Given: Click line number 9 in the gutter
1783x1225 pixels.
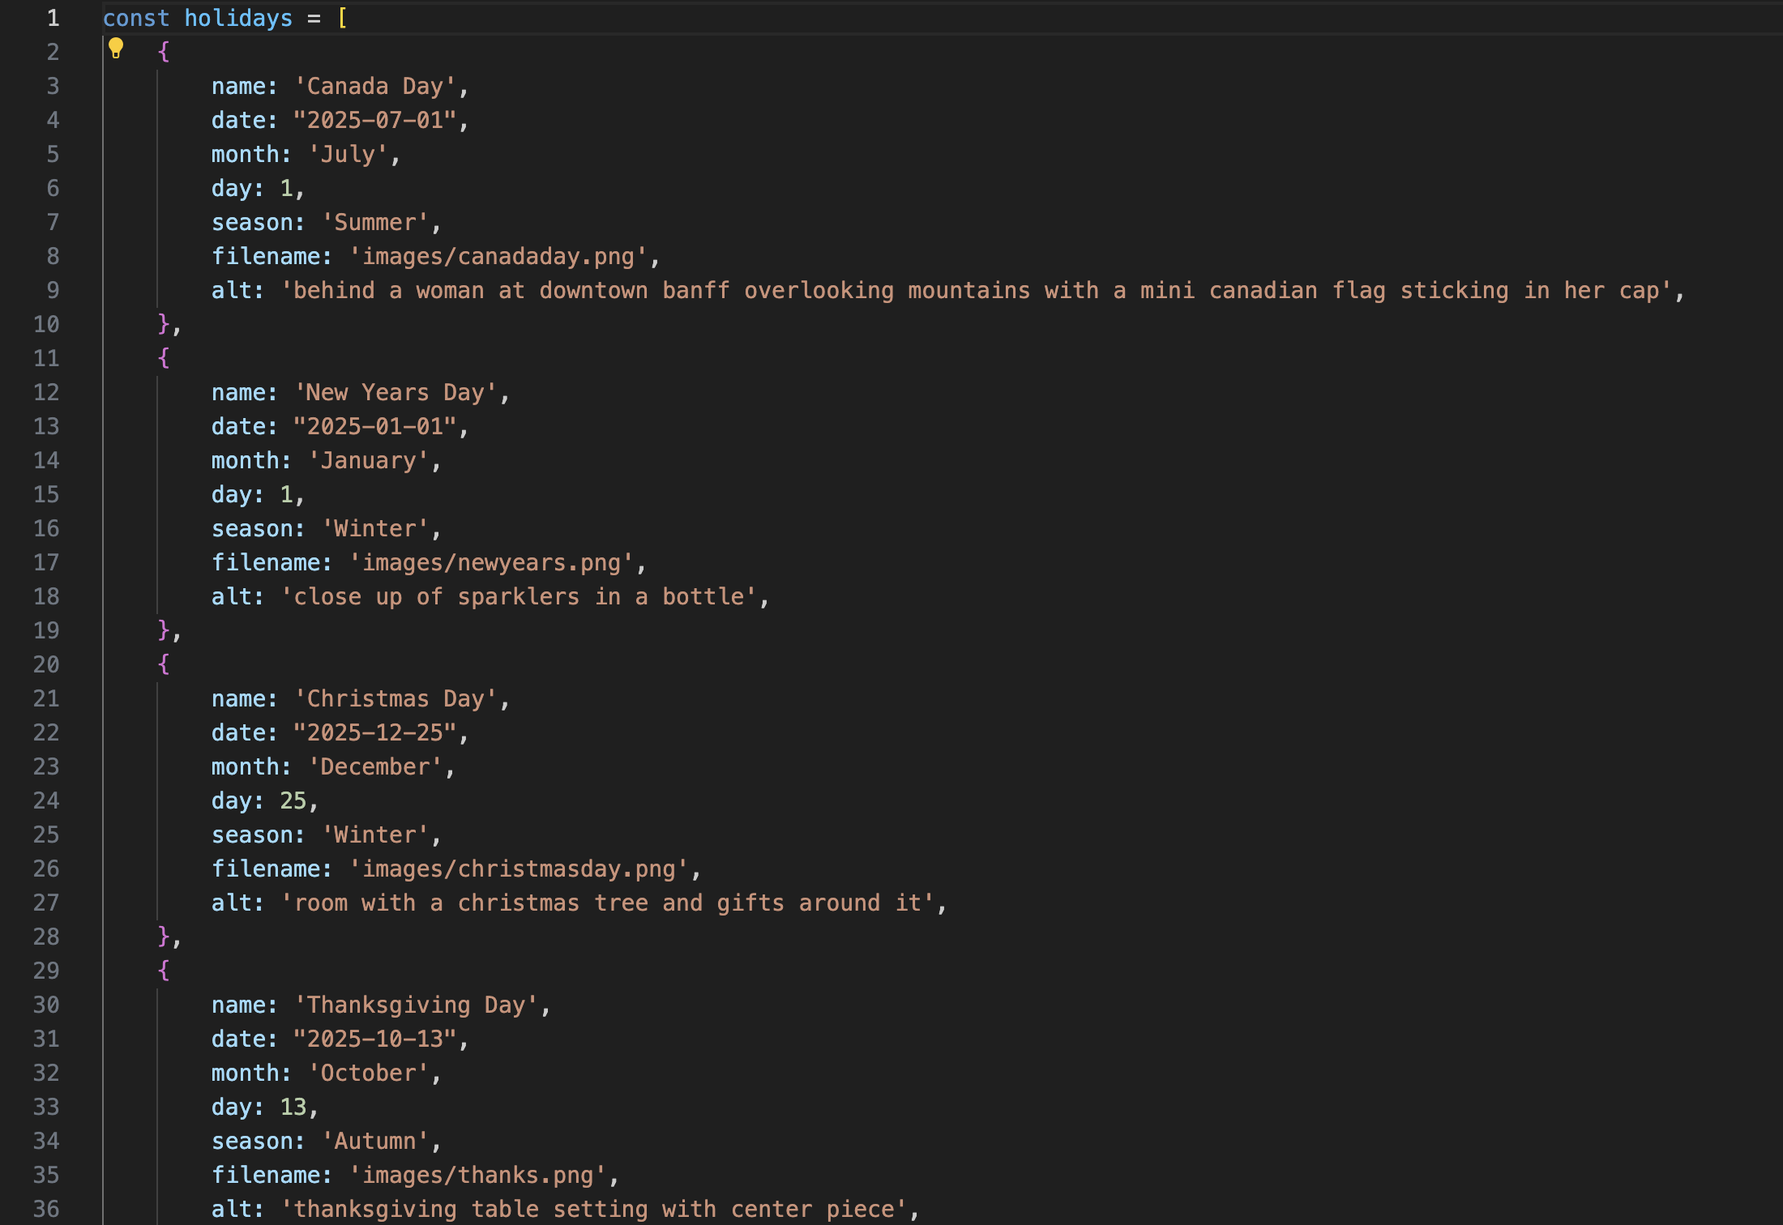Looking at the screenshot, I should 53,290.
